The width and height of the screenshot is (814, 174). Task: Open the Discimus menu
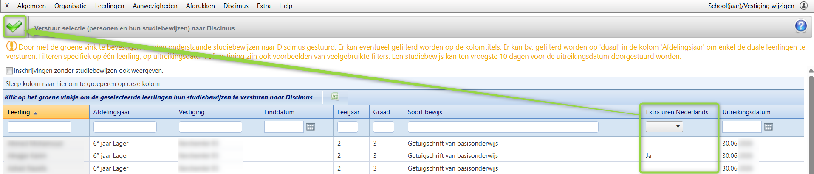[236, 6]
